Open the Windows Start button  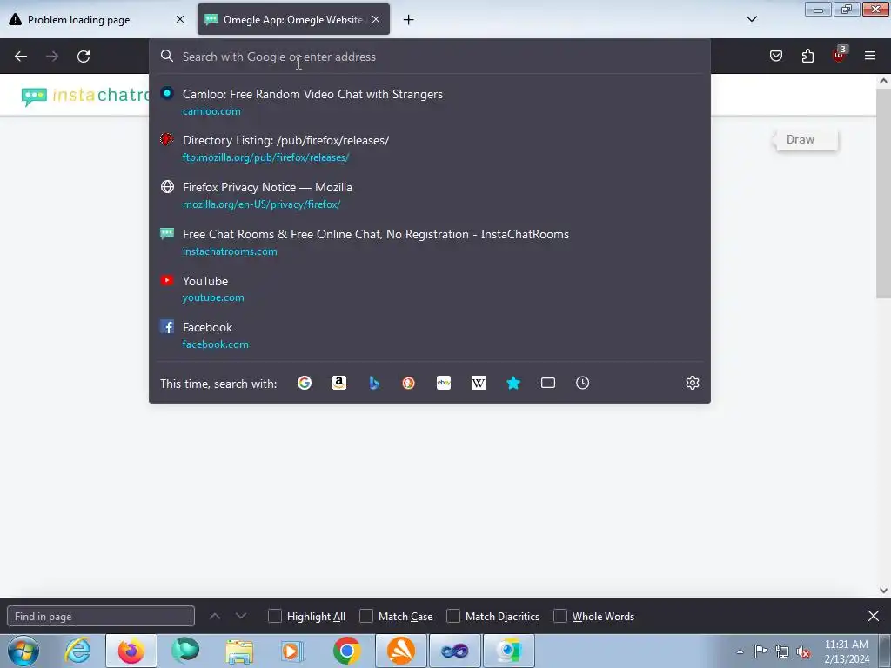[x=23, y=651]
